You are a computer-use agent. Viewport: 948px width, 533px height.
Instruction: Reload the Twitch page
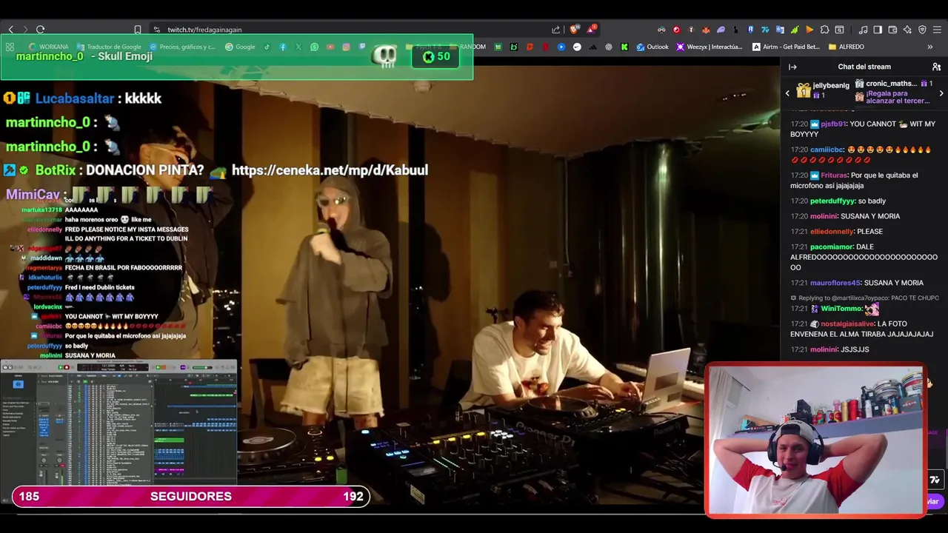click(x=40, y=30)
